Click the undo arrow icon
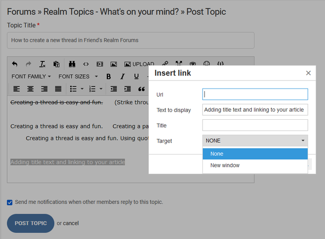325x239 pixels. pyautogui.click(x=15, y=64)
